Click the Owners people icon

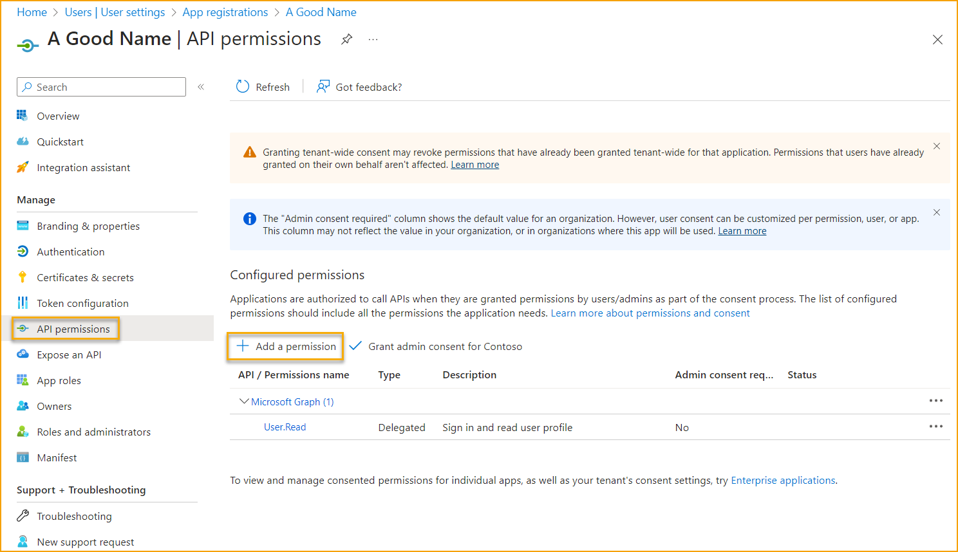pos(23,406)
